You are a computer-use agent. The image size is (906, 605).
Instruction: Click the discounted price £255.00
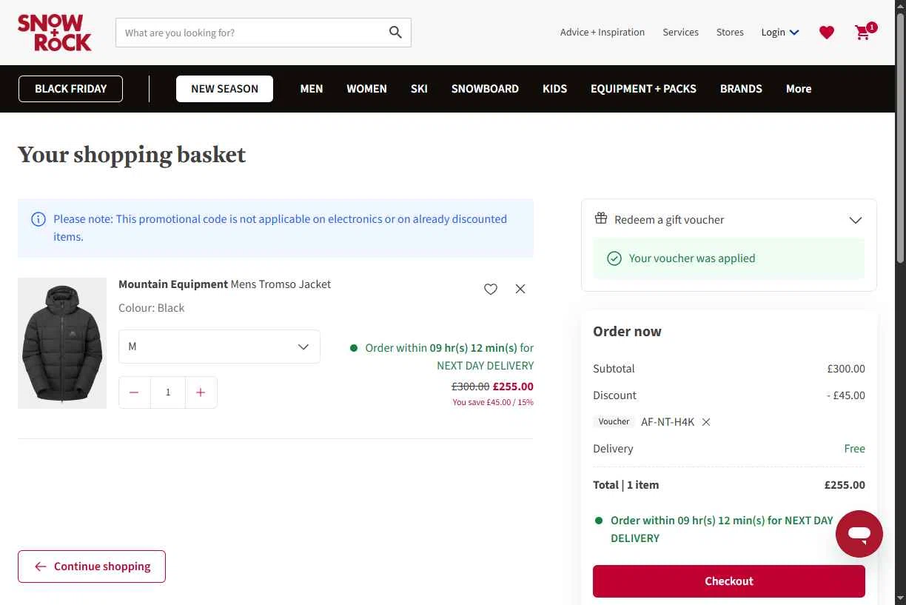click(513, 387)
